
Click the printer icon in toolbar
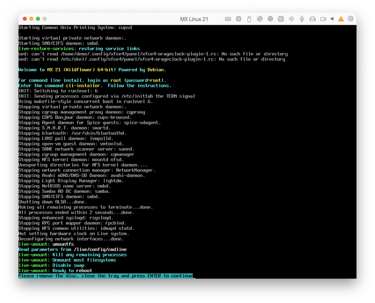pyautogui.click(x=281, y=19)
